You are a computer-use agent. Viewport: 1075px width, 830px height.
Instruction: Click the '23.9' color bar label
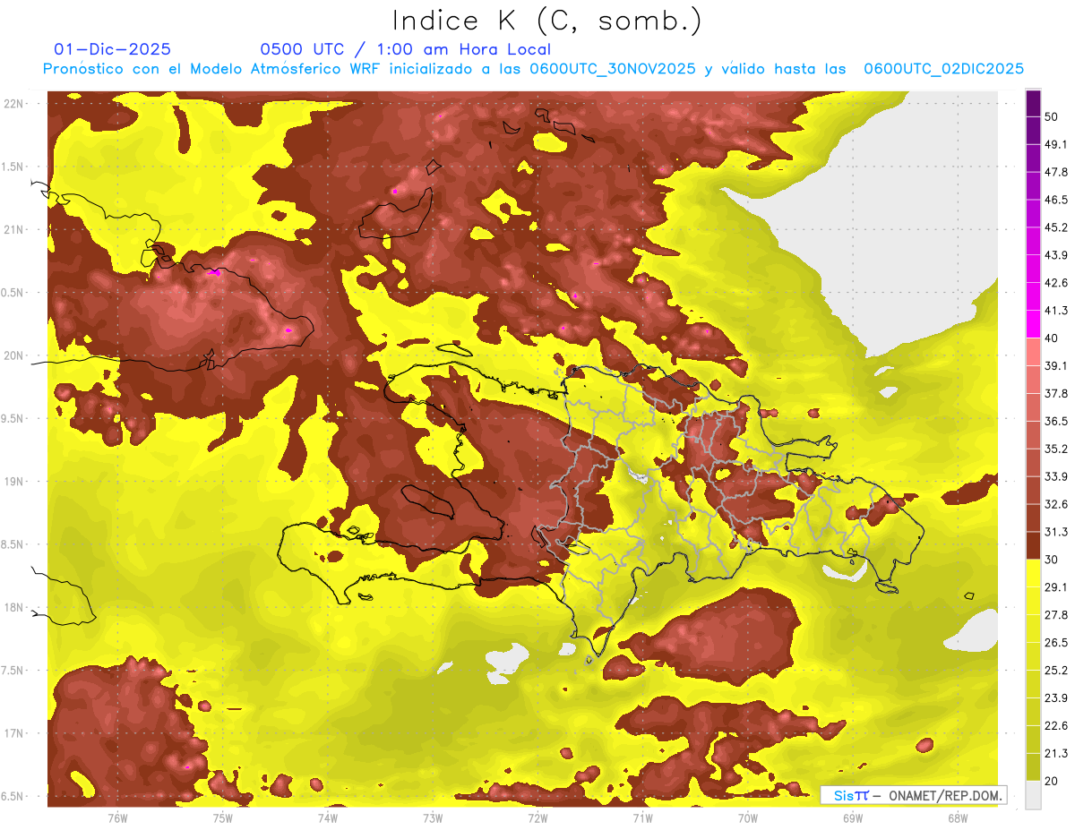tap(1056, 698)
